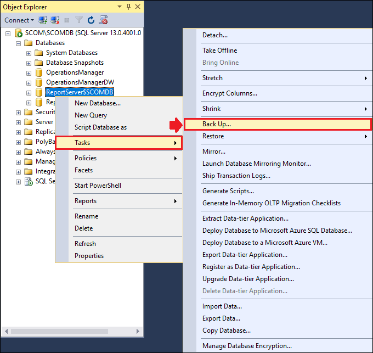The image size is (373, 353).
Task: Open the Restore submenu
Action: [278, 136]
